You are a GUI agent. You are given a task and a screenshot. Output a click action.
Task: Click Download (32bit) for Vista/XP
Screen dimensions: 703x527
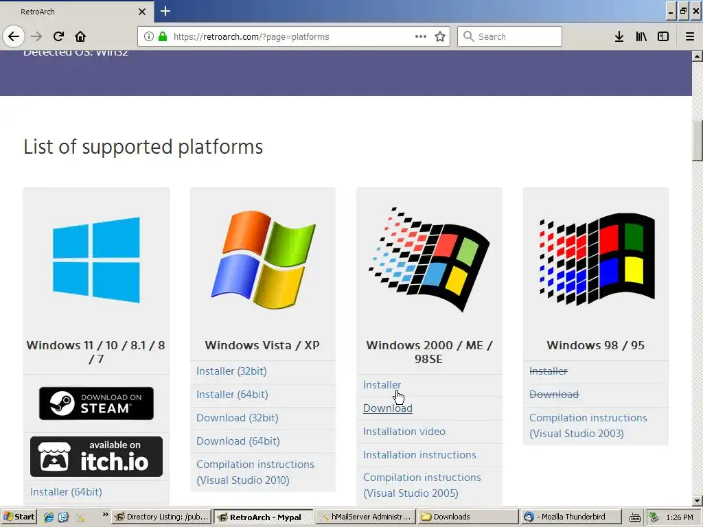click(237, 418)
